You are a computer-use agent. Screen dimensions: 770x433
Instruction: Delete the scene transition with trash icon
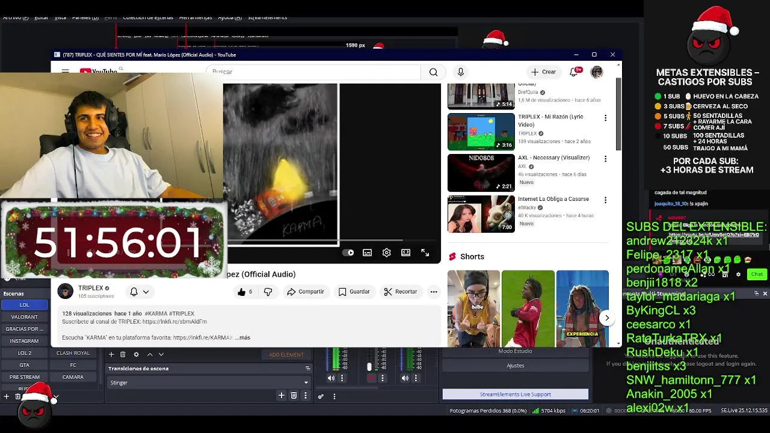(x=294, y=395)
